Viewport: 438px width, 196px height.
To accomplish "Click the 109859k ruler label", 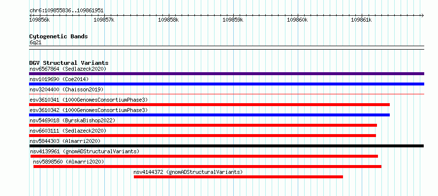I will (233, 20).
